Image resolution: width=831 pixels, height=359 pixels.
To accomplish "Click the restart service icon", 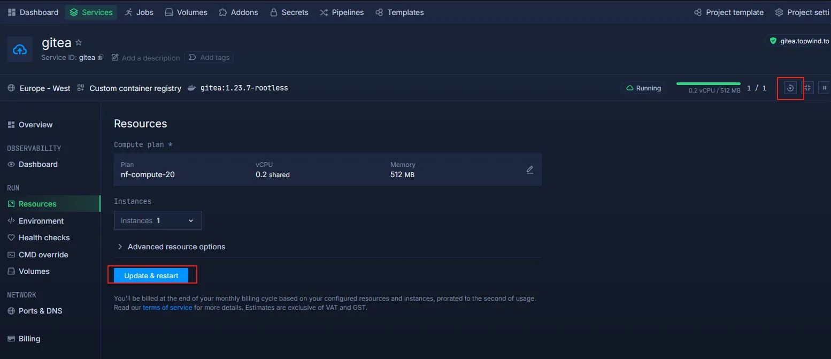I will click(790, 88).
